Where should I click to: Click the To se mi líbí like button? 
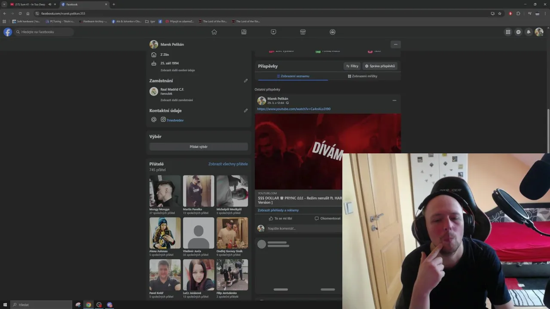click(280, 218)
